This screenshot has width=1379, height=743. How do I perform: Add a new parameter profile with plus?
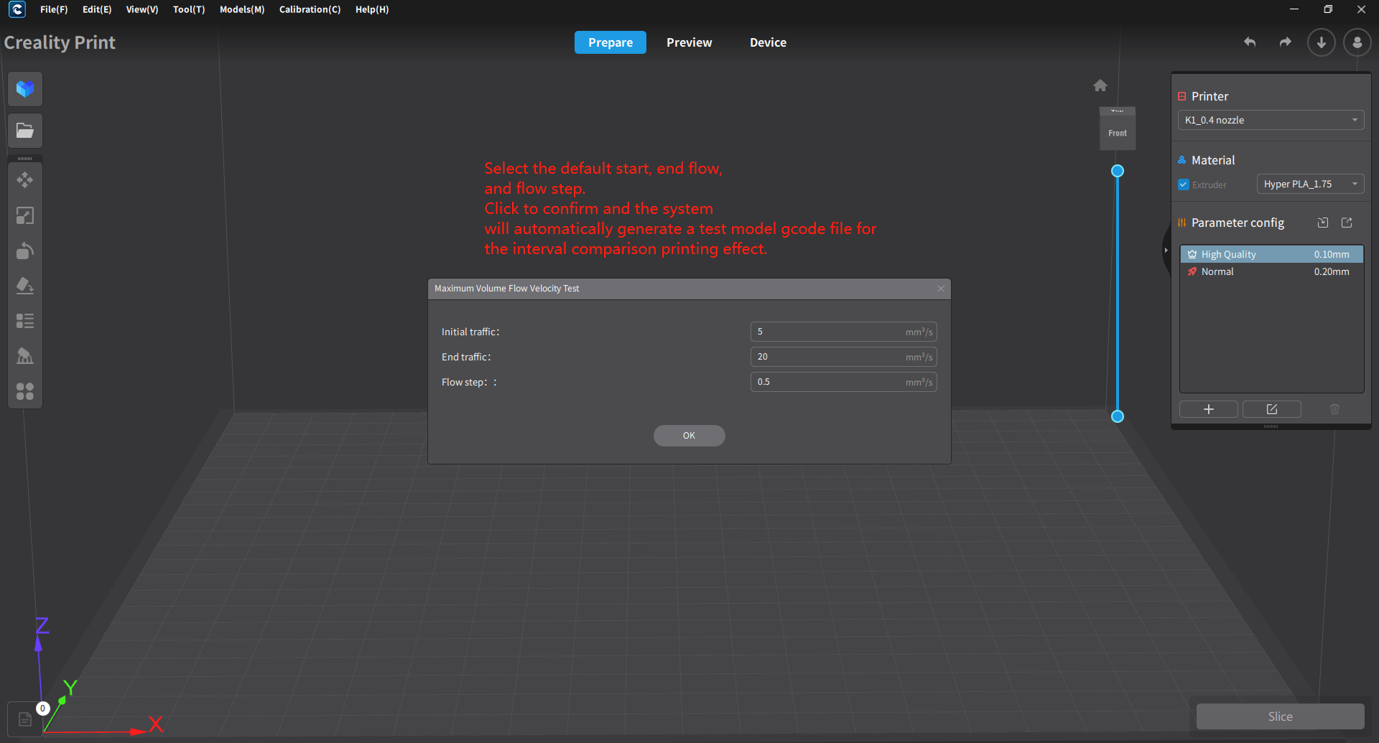click(1209, 409)
